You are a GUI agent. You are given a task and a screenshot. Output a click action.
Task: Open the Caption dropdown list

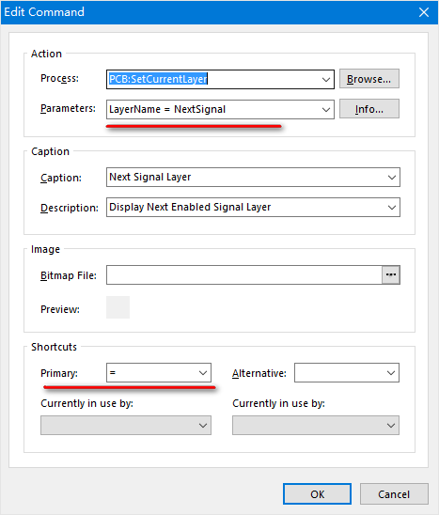click(x=391, y=178)
